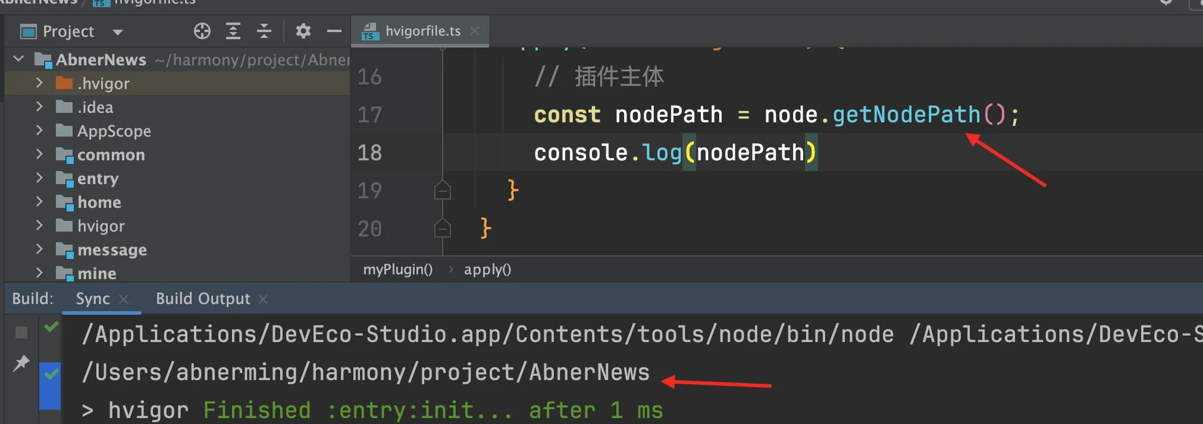Expand the .idea folder
Image resolution: width=1203 pixels, height=424 pixels.
coord(39,106)
